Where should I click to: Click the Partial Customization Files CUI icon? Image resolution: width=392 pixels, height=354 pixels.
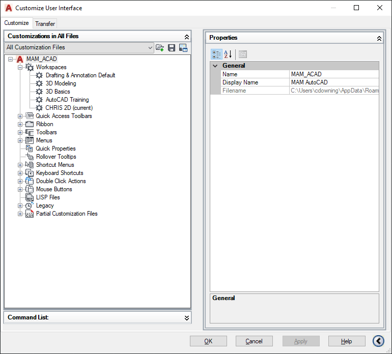[x=30, y=214]
